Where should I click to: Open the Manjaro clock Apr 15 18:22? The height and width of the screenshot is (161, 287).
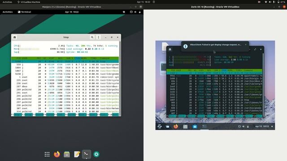click(x=72, y=12)
